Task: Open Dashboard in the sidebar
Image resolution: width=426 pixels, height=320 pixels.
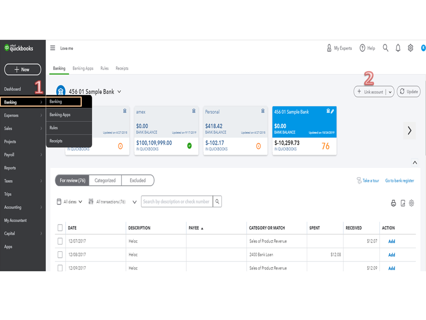Action: pyautogui.click(x=12, y=89)
